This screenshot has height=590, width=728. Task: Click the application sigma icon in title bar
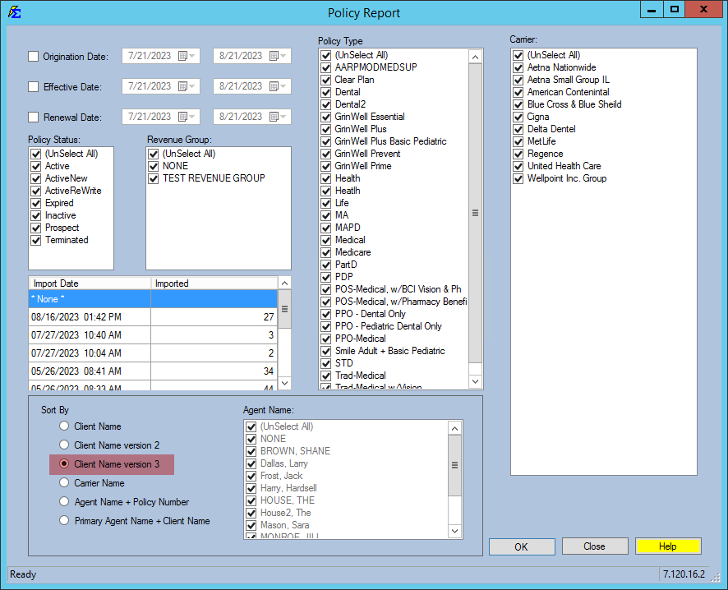[14, 12]
